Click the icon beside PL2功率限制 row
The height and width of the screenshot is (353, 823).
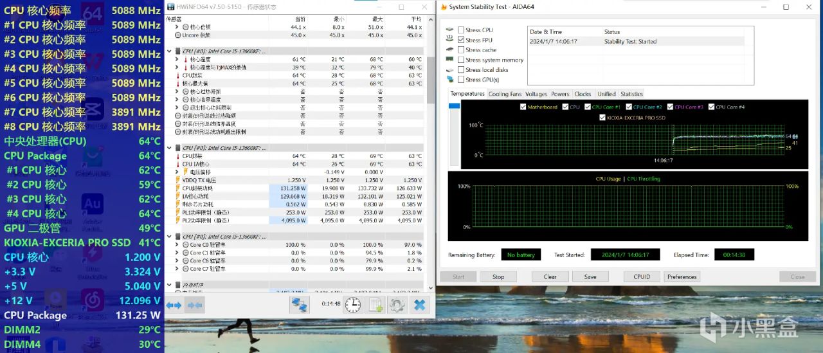click(178, 221)
